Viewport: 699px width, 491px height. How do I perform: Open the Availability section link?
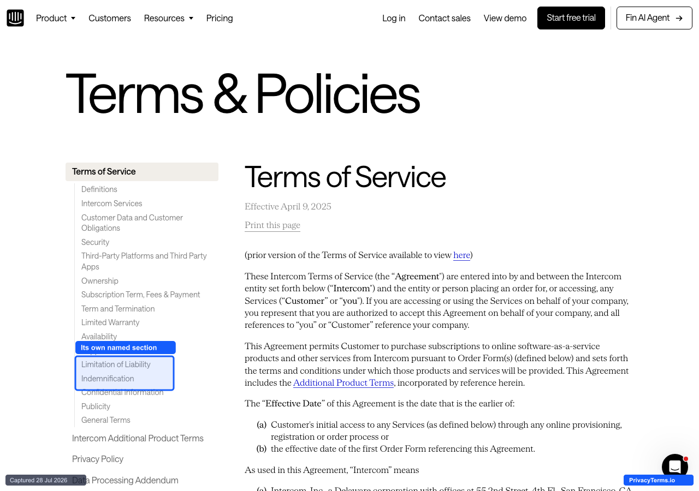click(99, 336)
